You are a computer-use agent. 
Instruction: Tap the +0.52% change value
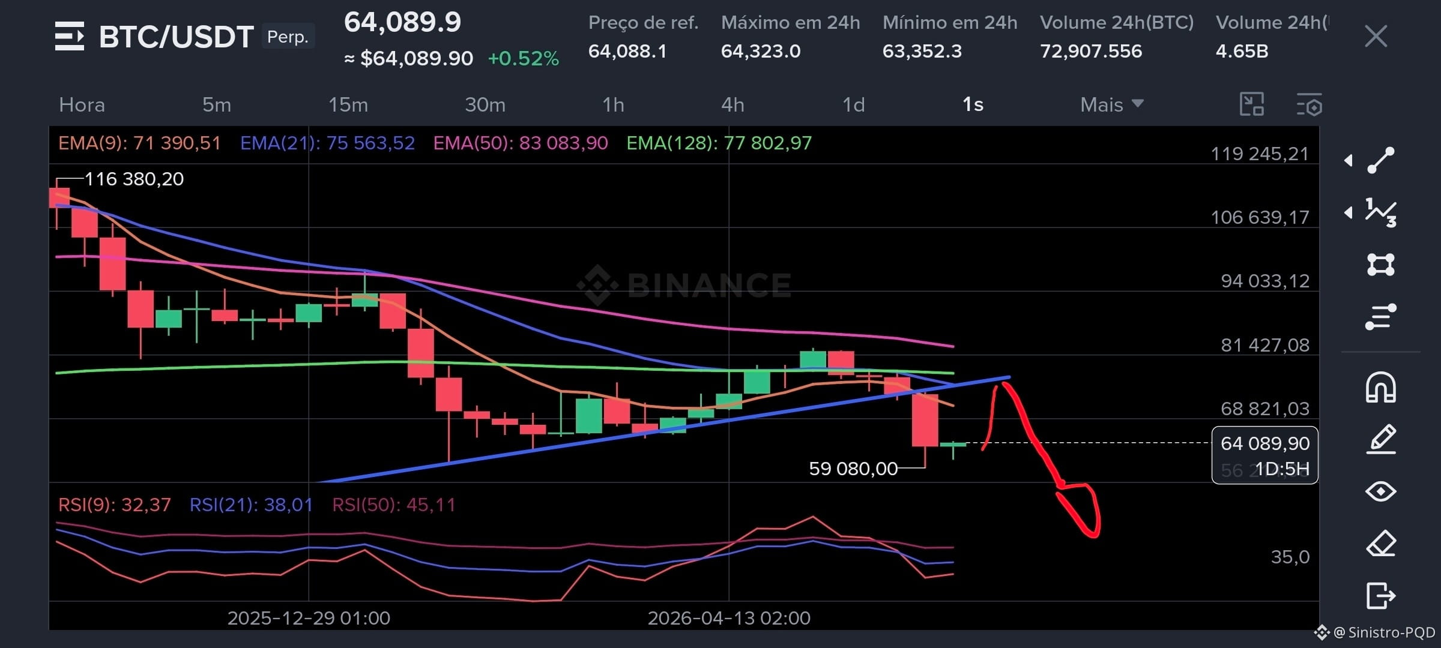coord(523,58)
